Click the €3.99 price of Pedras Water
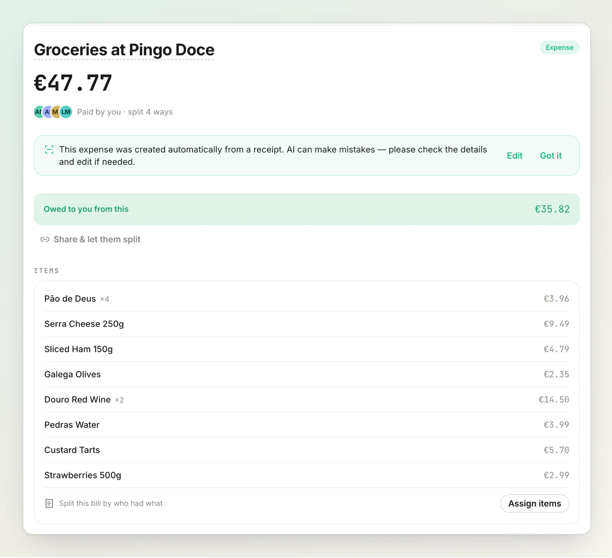612x558 pixels. tap(556, 425)
